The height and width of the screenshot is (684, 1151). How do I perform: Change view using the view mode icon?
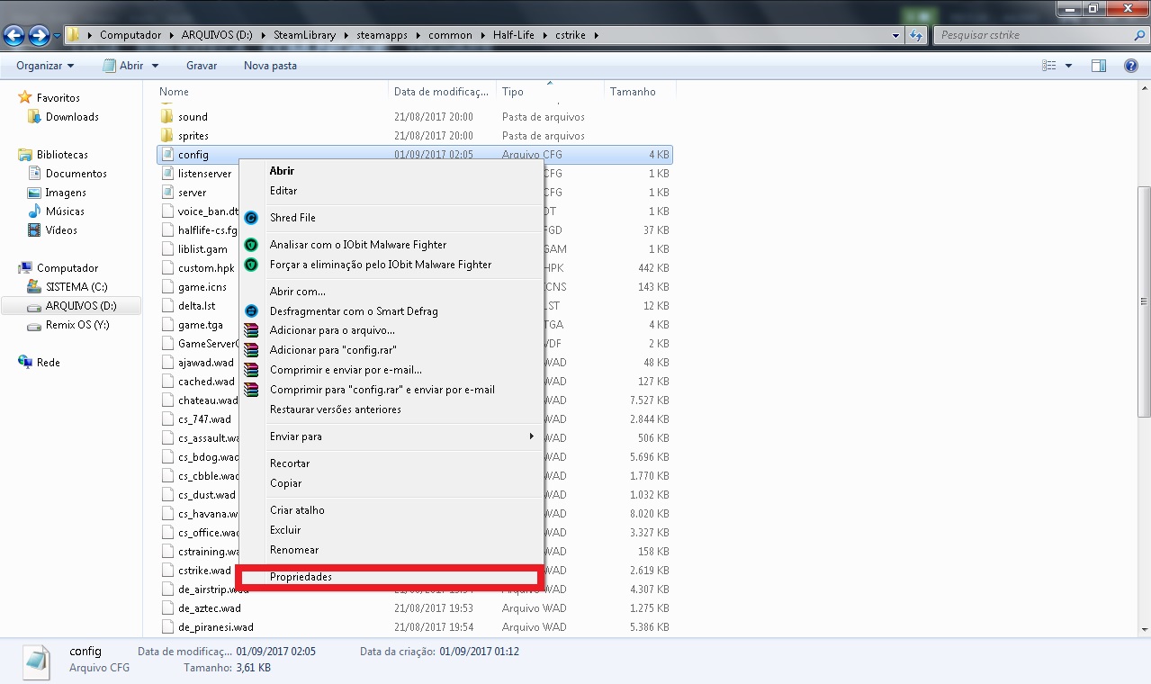click(1048, 66)
